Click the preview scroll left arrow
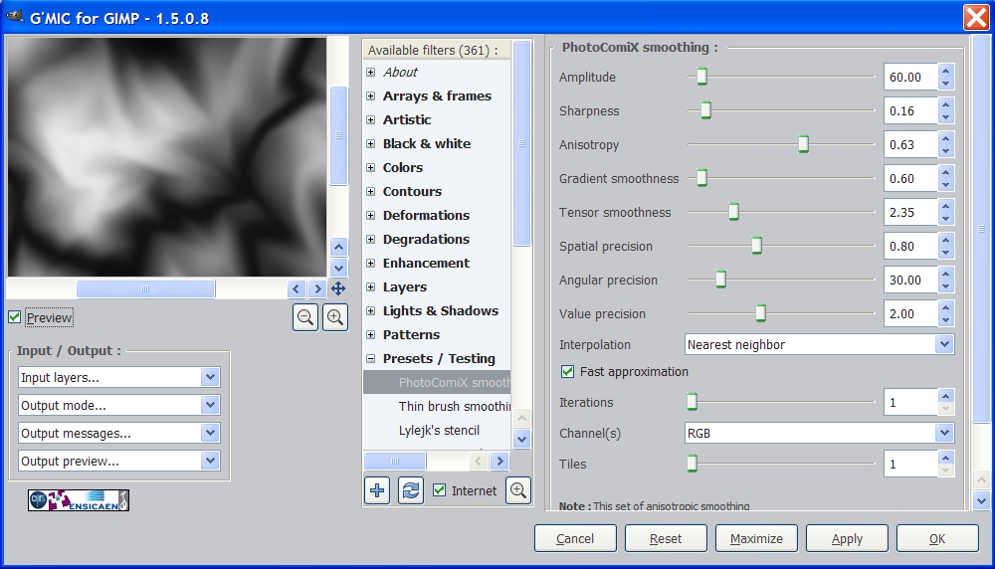Viewport: 995px width, 569px height. point(297,288)
